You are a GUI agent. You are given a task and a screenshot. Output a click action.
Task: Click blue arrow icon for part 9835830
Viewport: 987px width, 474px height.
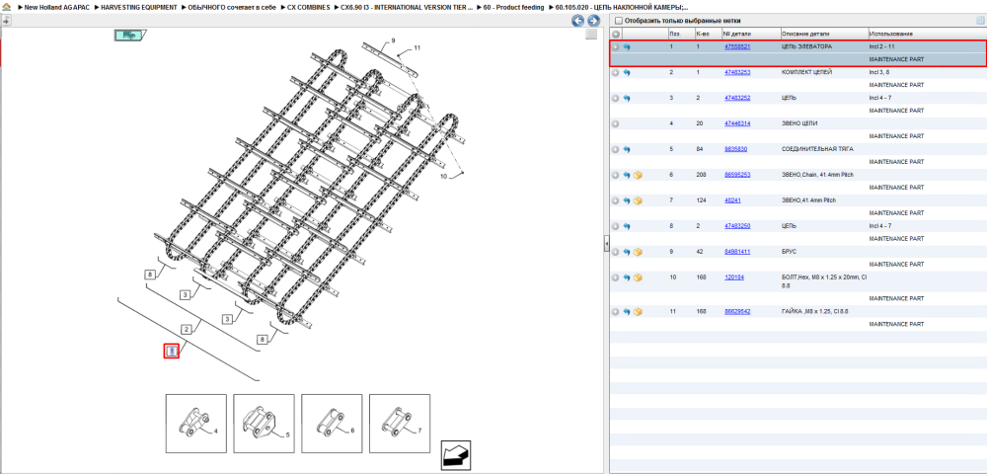pyautogui.click(x=627, y=149)
